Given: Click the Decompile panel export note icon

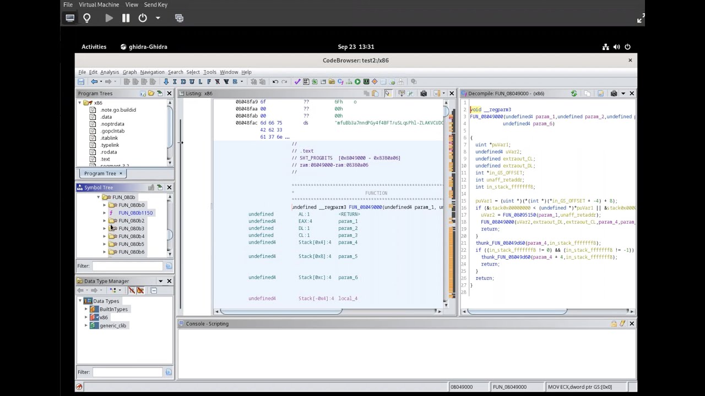Looking at the screenshot, I should 600,94.
